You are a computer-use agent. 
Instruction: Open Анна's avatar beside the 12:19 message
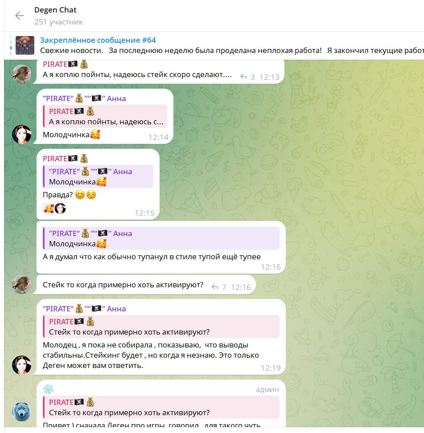21,365
